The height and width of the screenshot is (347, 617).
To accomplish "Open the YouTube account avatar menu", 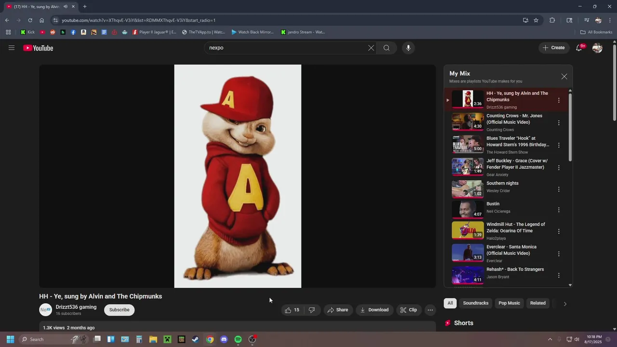I will (x=597, y=48).
